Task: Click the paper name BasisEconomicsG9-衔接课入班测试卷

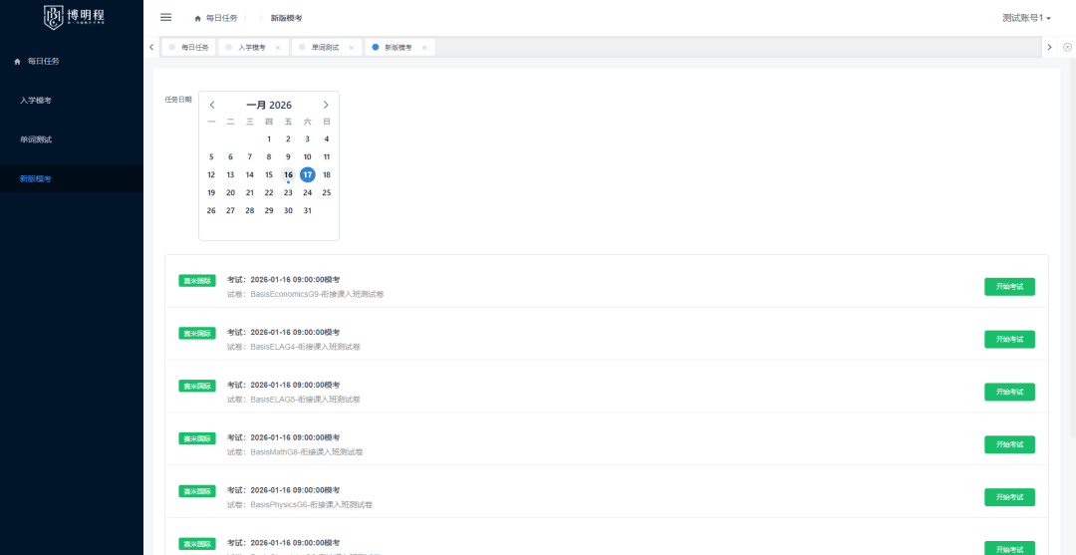Action: (317, 294)
